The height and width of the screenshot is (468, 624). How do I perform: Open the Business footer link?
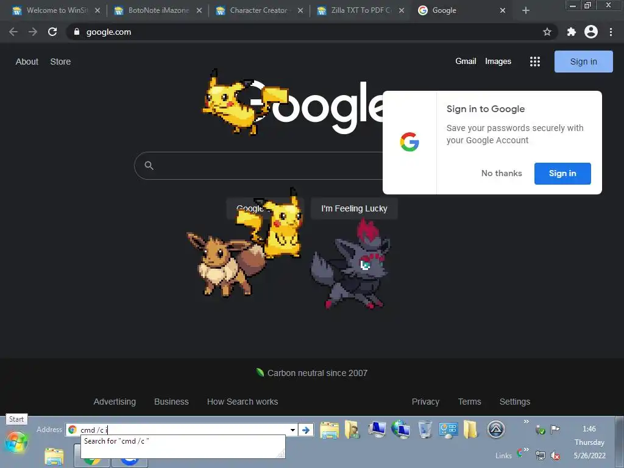click(171, 402)
